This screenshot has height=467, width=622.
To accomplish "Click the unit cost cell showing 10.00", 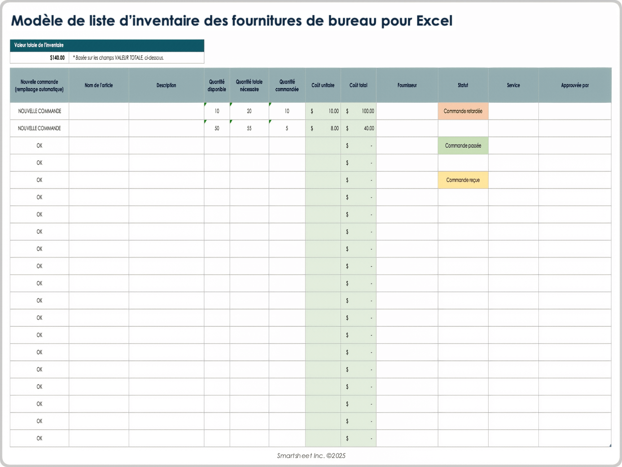I will point(323,111).
